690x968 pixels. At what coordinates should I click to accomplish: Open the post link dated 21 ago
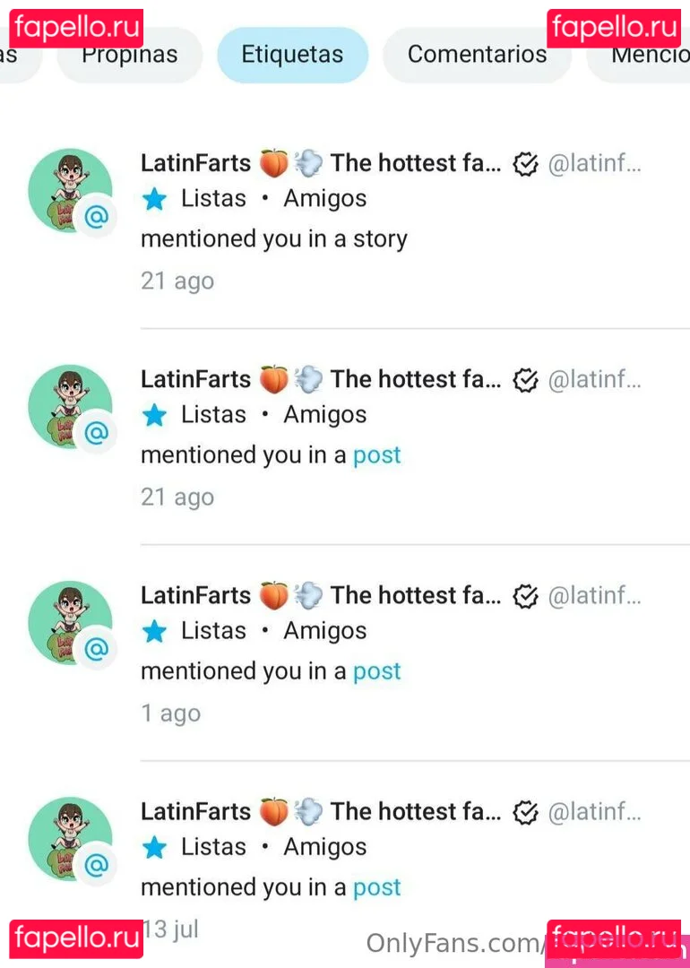(376, 455)
